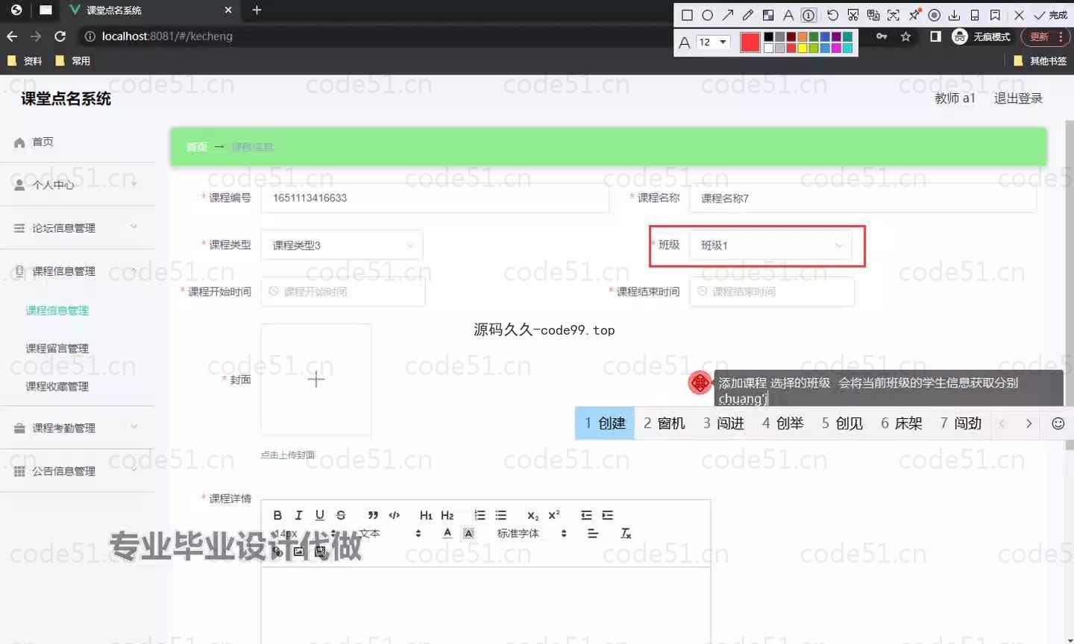Apply superscript formatting
Image resolution: width=1074 pixels, height=644 pixels.
click(554, 515)
